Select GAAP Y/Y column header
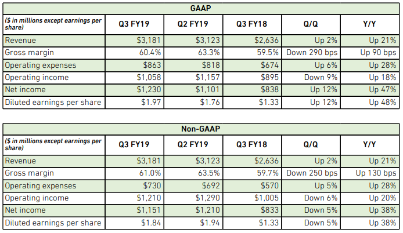Image resolution: width=403 pixels, height=233 pixels. [x=369, y=24]
